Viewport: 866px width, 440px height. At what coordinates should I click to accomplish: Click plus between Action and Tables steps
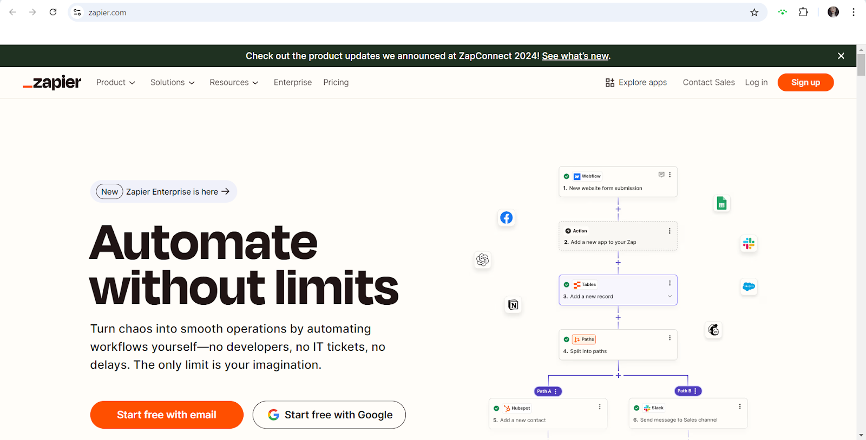pos(618,263)
